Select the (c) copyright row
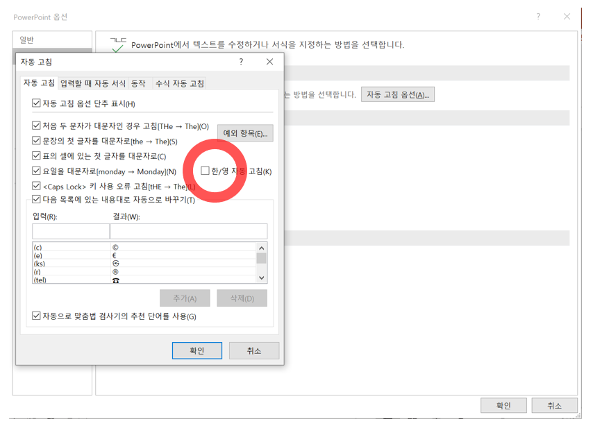This screenshot has height=426, width=593. tap(144, 247)
